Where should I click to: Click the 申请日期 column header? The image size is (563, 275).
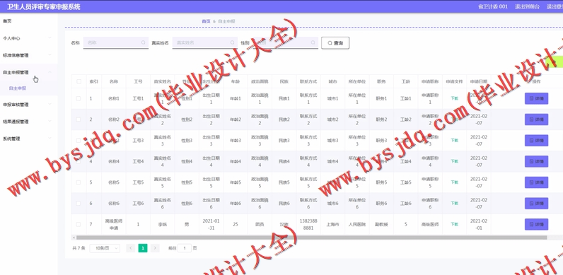479,81
